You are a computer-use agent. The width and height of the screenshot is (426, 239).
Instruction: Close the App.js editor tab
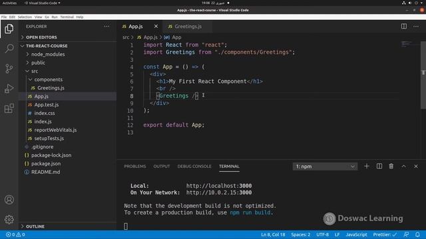[x=156, y=27]
